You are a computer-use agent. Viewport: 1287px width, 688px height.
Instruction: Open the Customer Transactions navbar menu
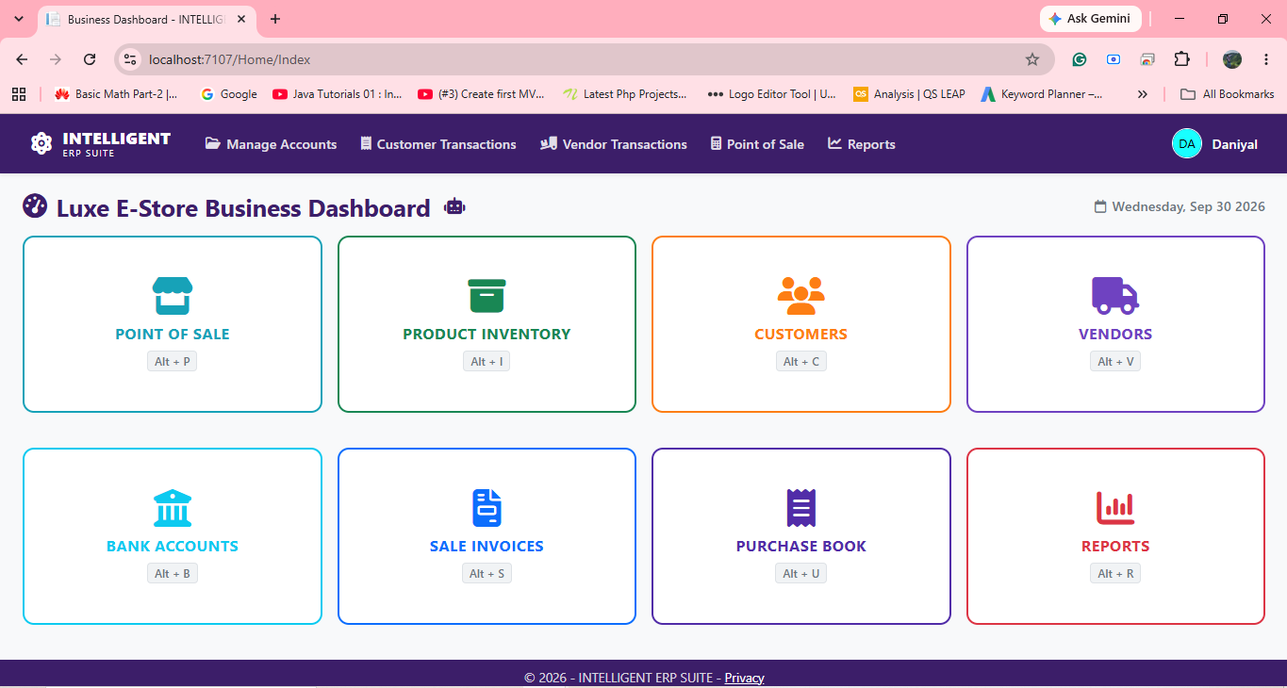pyautogui.click(x=438, y=144)
